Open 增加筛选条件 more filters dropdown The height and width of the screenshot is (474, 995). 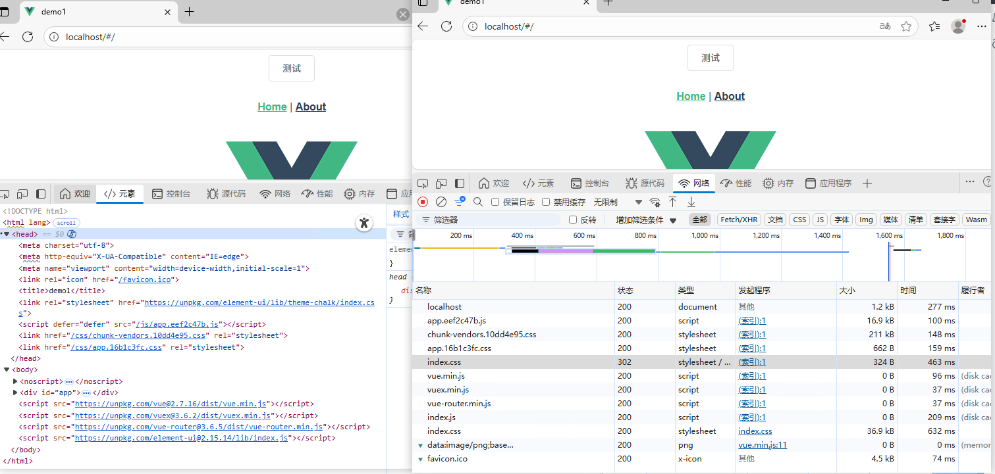pos(646,220)
